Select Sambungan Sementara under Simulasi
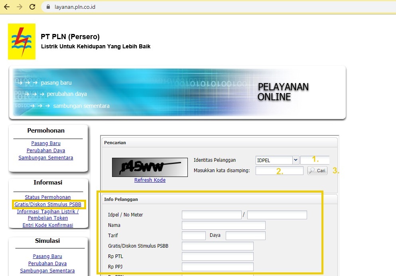This screenshot has width=396, height=276. 47,271
